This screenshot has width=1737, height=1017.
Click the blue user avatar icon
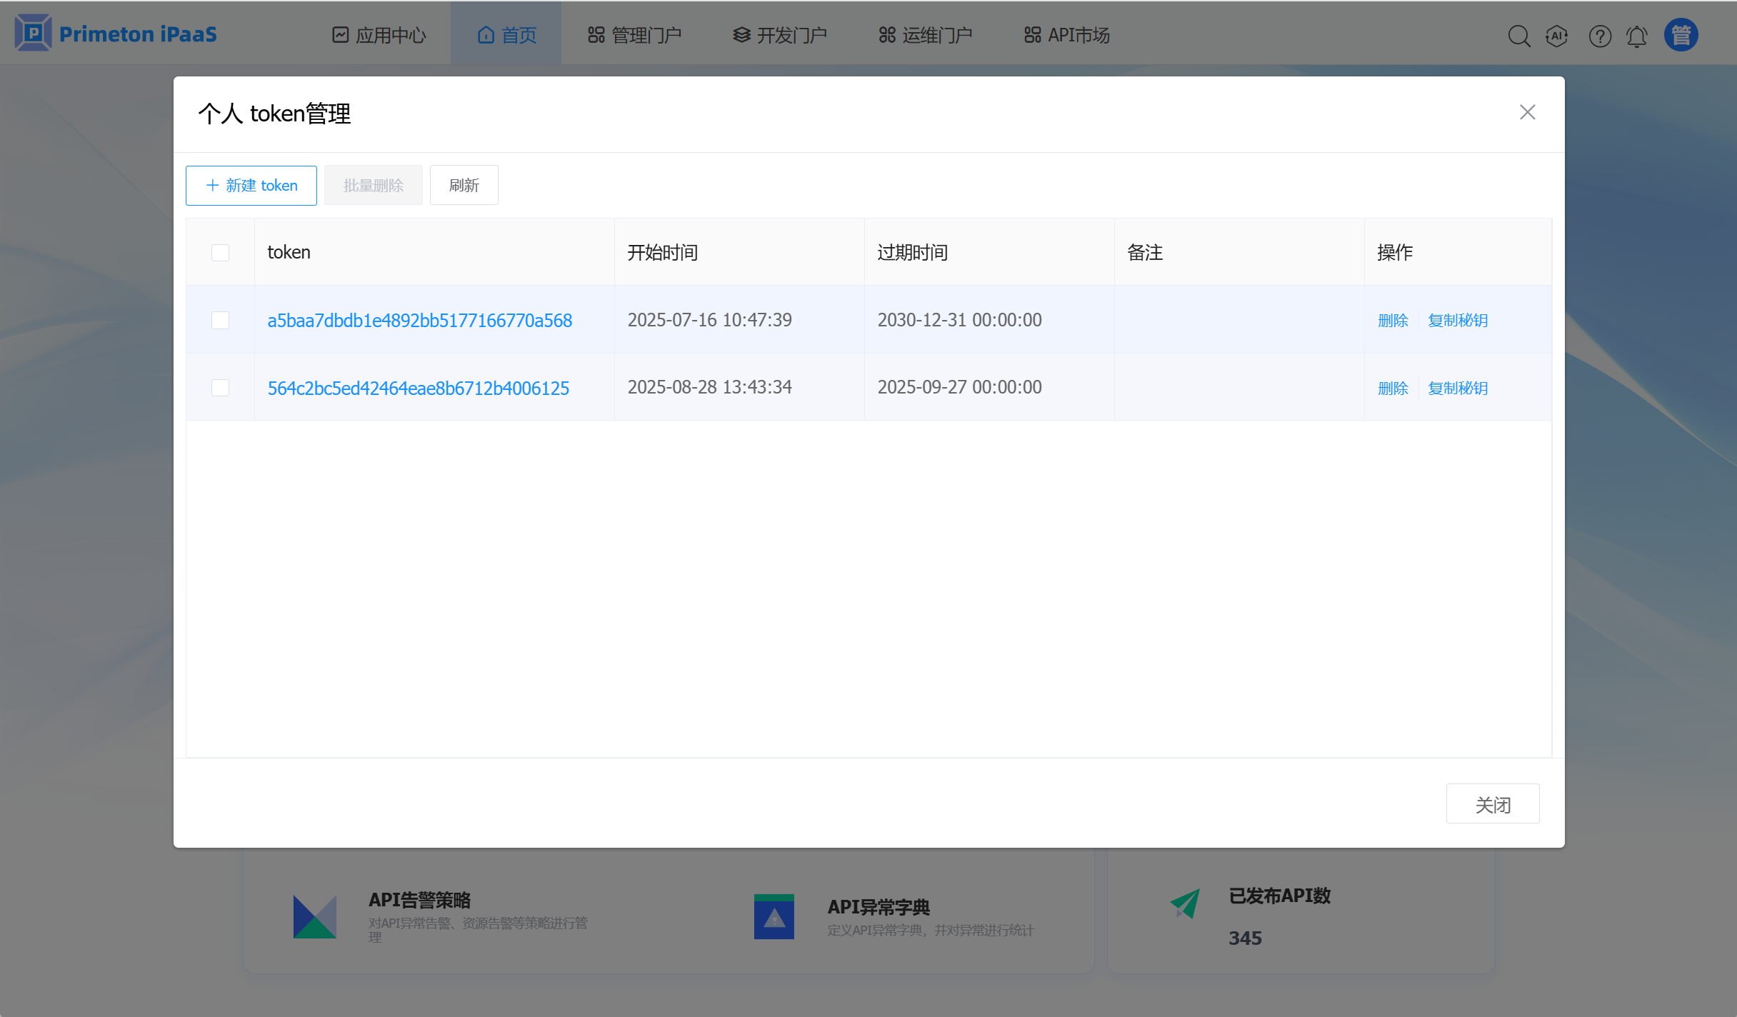click(x=1681, y=35)
